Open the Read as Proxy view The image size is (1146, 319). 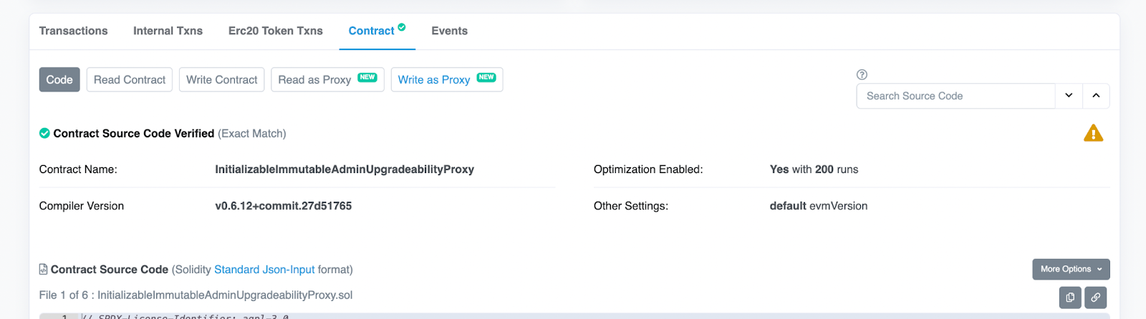pyautogui.click(x=327, y=79)
